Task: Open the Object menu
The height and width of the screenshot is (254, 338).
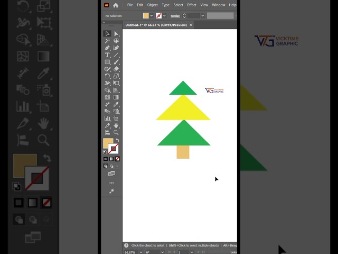Action: coord(153,5)
